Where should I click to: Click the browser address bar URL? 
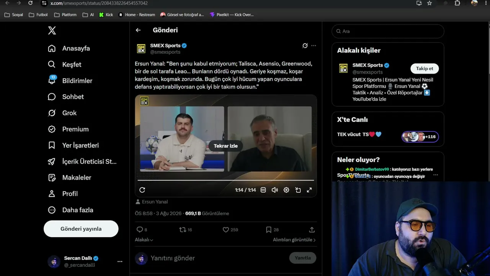pyautogui.click(x=99, y=3)
